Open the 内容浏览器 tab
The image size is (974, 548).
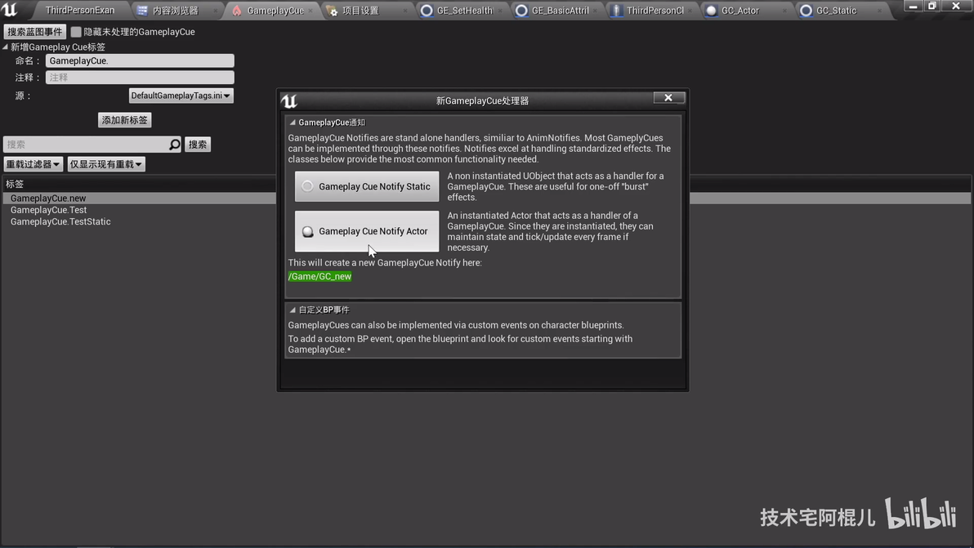point(175,11)
